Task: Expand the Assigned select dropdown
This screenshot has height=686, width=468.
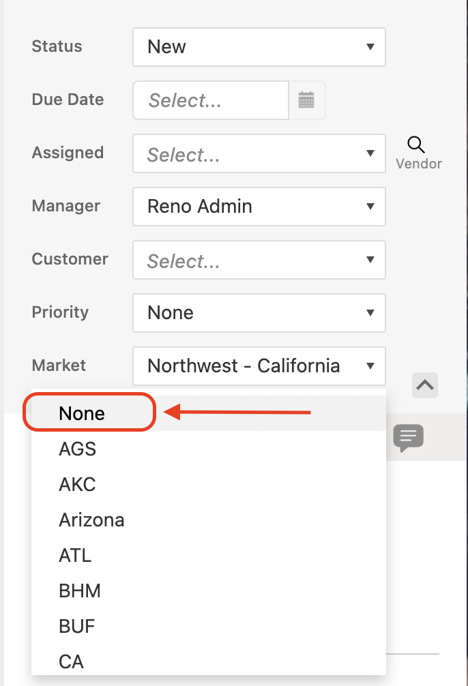Action: tap(259, 153)
